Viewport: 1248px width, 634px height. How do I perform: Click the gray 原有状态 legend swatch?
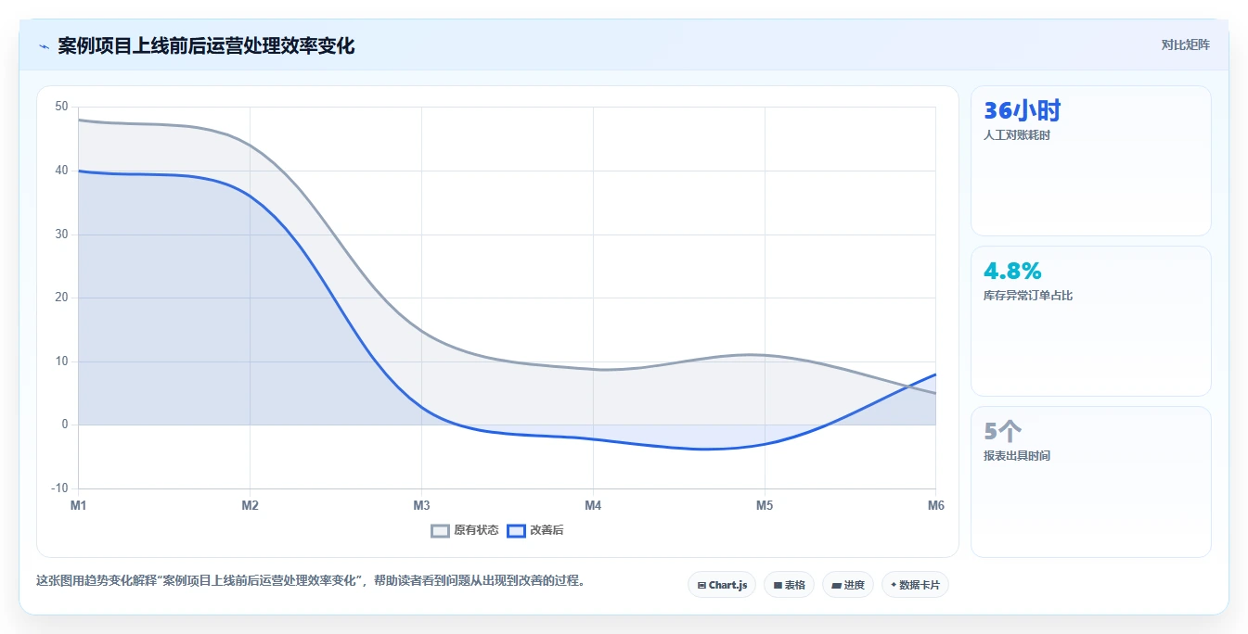(441, 531)
